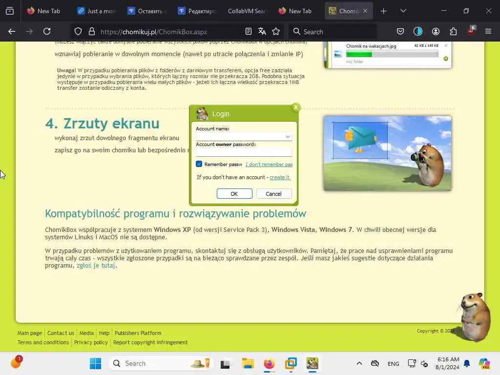Toggle reader view icon

point(249,31)
